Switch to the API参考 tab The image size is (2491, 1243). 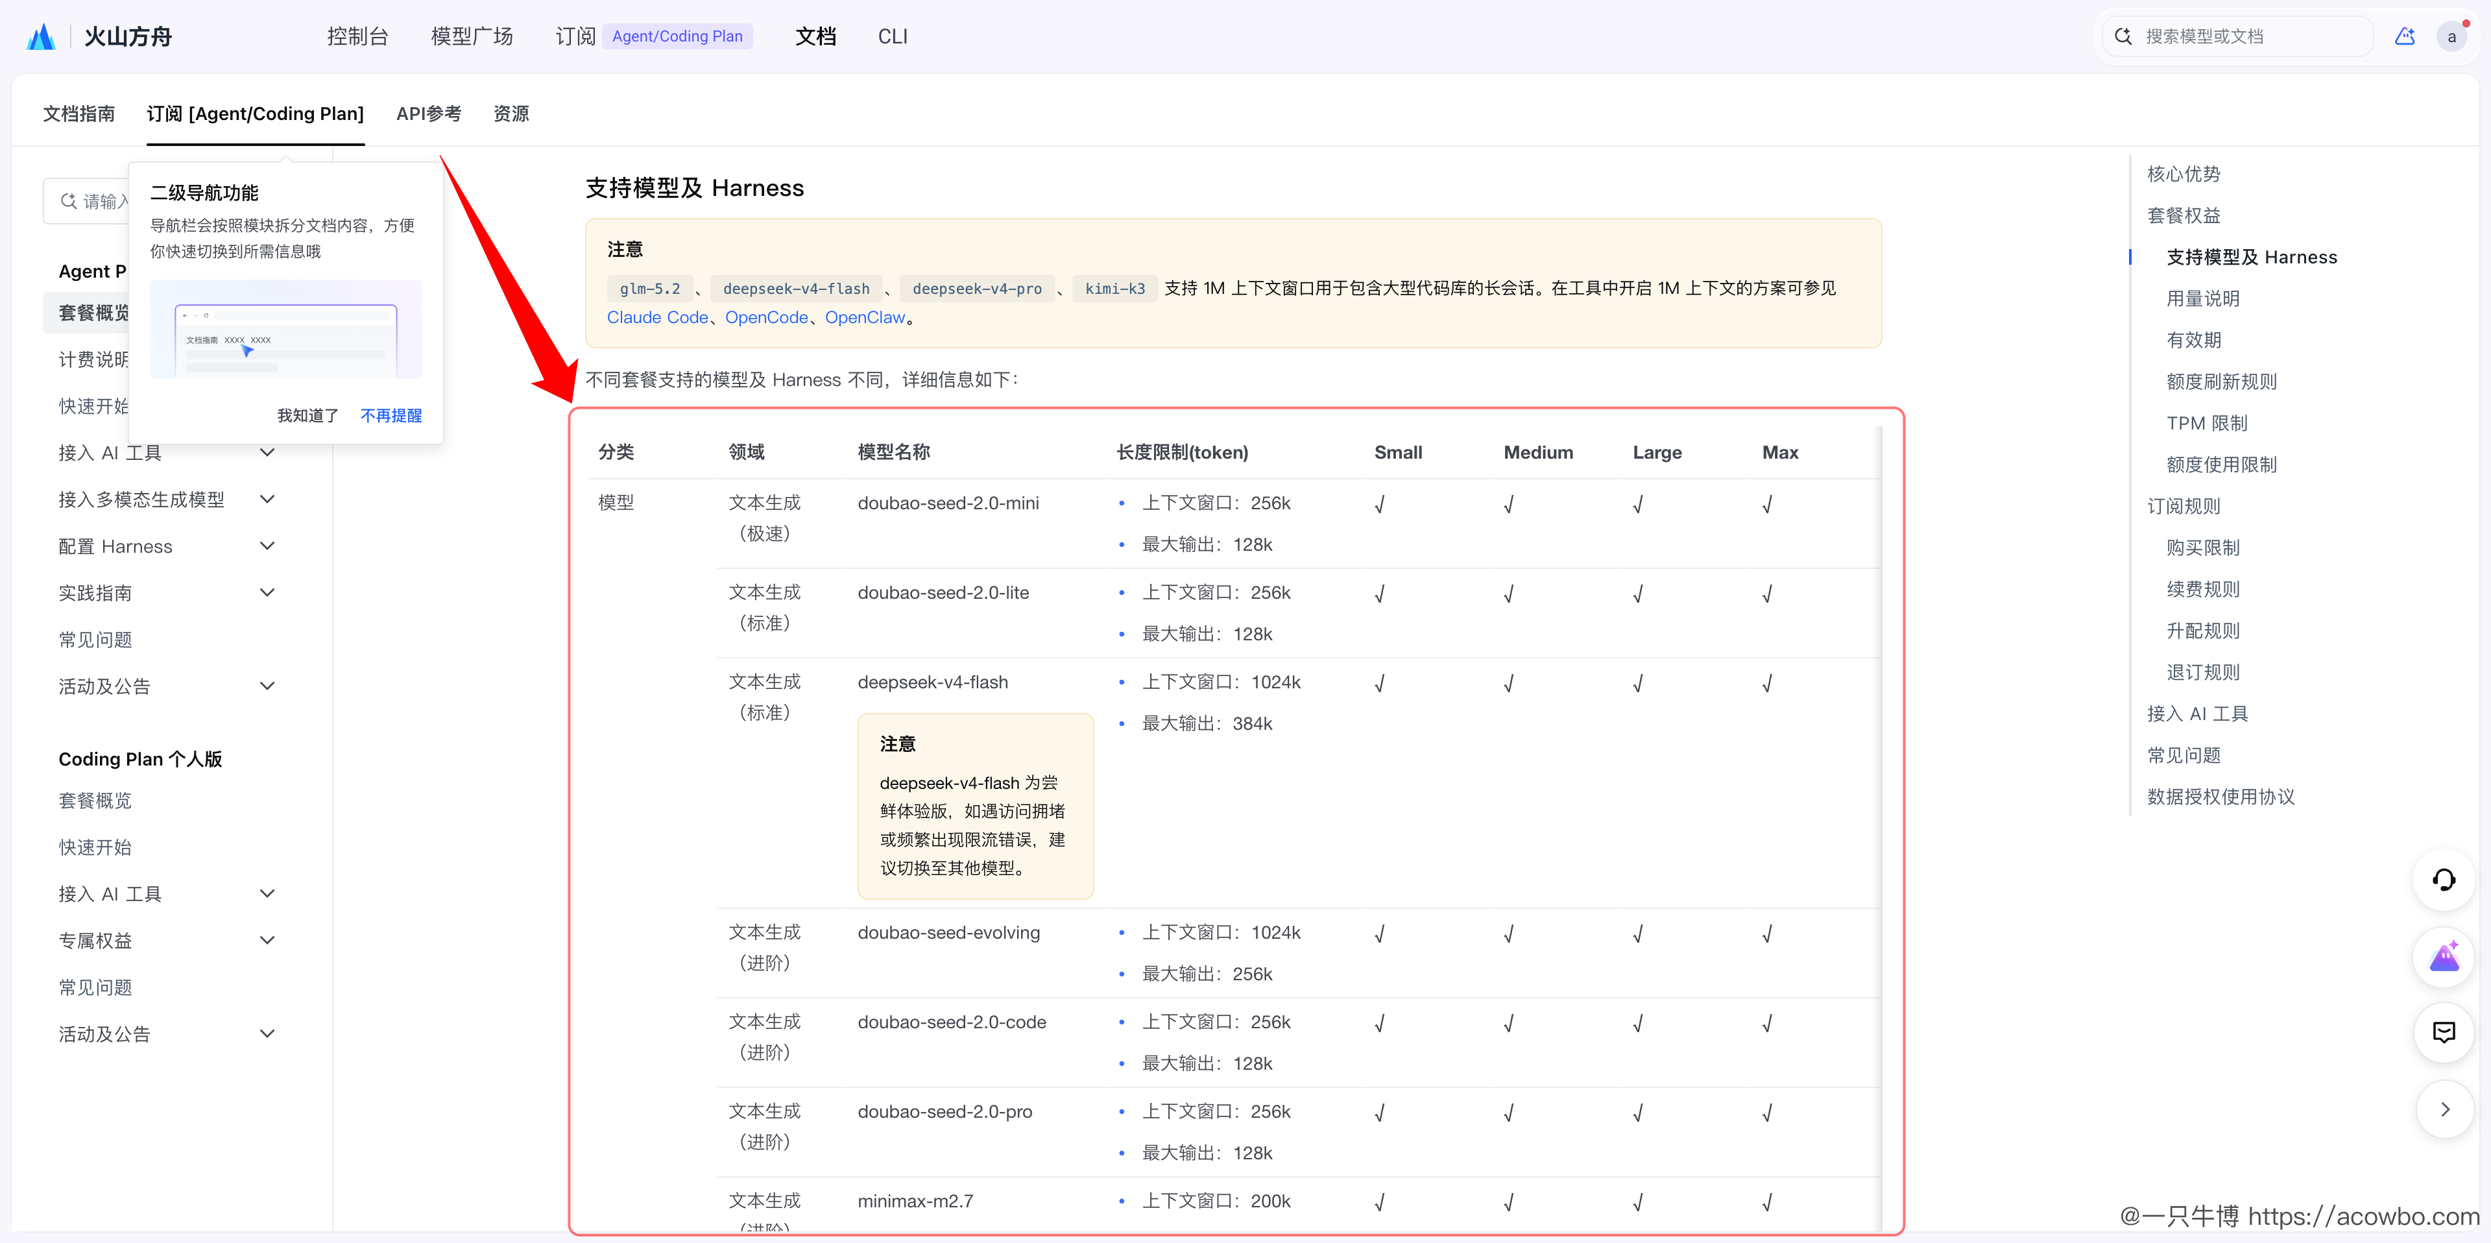[x=428, y=114]
